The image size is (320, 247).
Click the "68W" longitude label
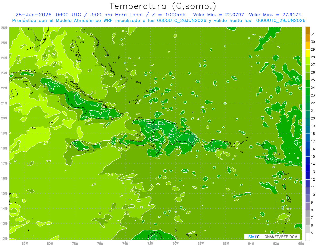click(x=201, y=243)
